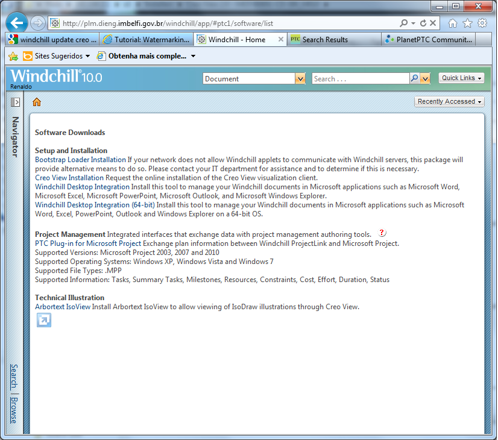Open the 32-bit Windchill Desktop Integration link
The image size is (498, 440).
coord(82,187)
